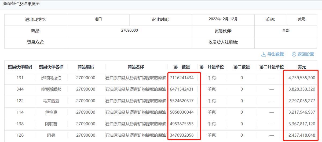Image resolution: width=322 pixels, height=142 pixels.
Task: Click the 进口 value cell
Action: pos(98,19)
